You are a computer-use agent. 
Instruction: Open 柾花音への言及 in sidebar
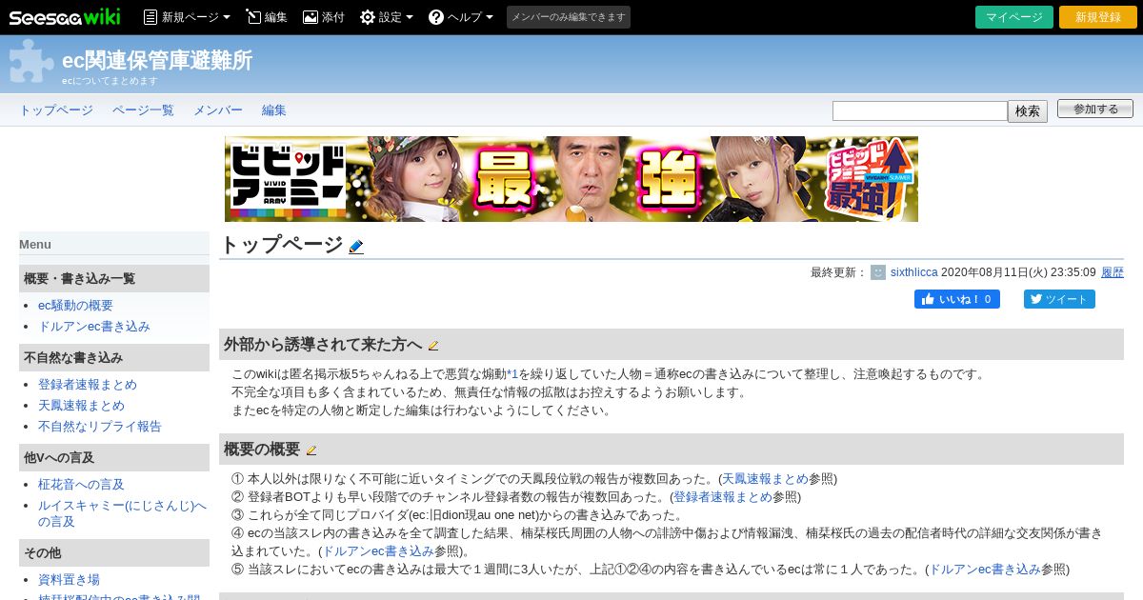pyautogui.click(x=81, y=485)
